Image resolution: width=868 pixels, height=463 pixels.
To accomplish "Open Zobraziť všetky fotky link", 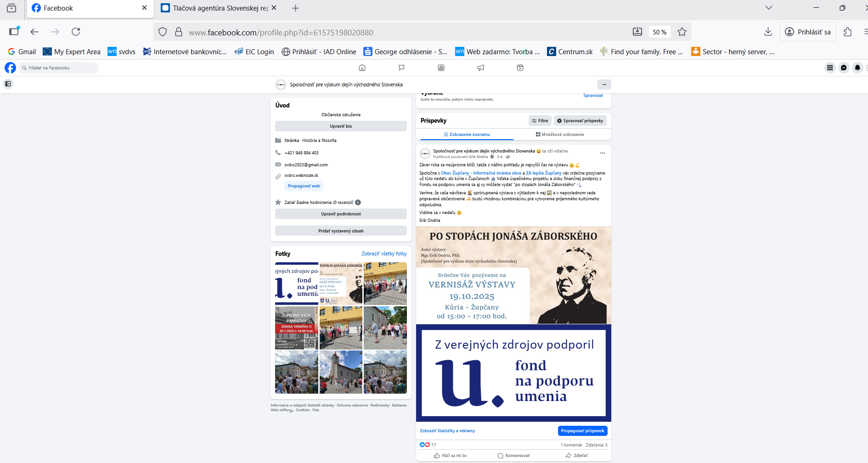I will click(384, 254).
